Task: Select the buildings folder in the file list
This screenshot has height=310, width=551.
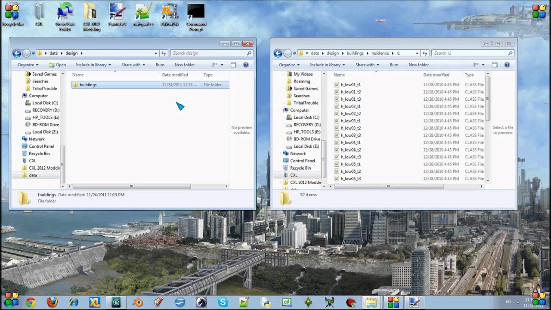Action: (x=88, y=84)
